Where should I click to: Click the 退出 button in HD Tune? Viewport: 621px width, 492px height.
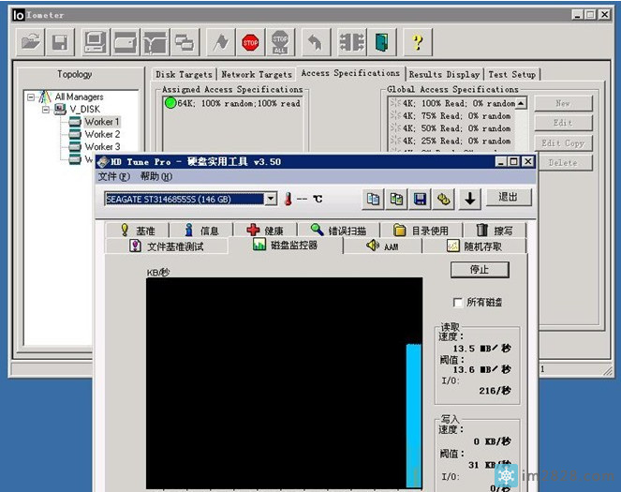508,198
